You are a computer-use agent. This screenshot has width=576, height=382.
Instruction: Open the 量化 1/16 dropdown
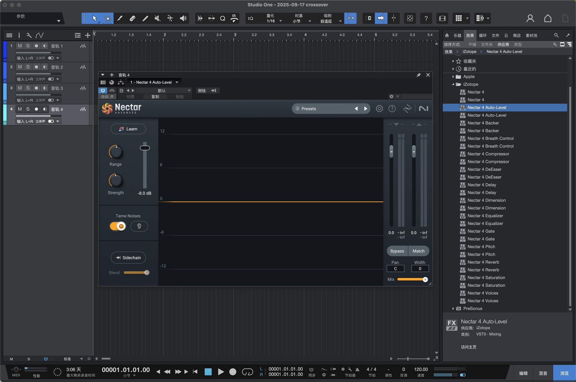274,19
